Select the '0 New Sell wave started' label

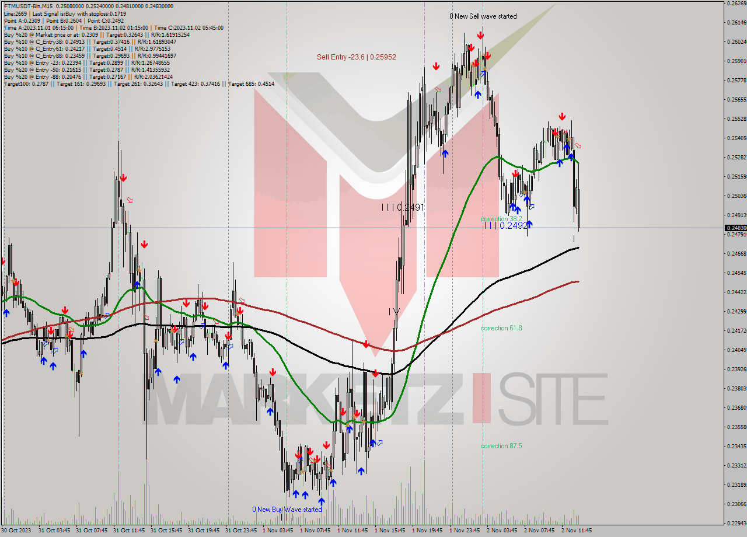pyautogui.click(x=483, y=16)
